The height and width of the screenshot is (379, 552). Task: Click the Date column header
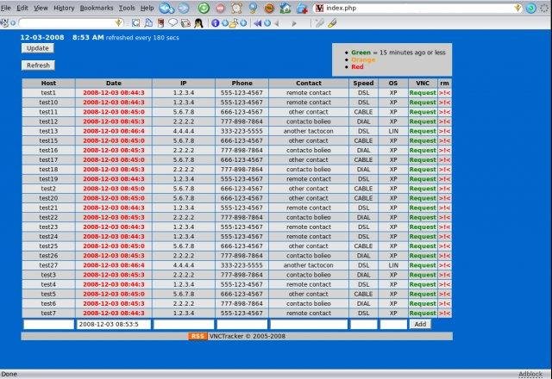click(x=113, y=84)
